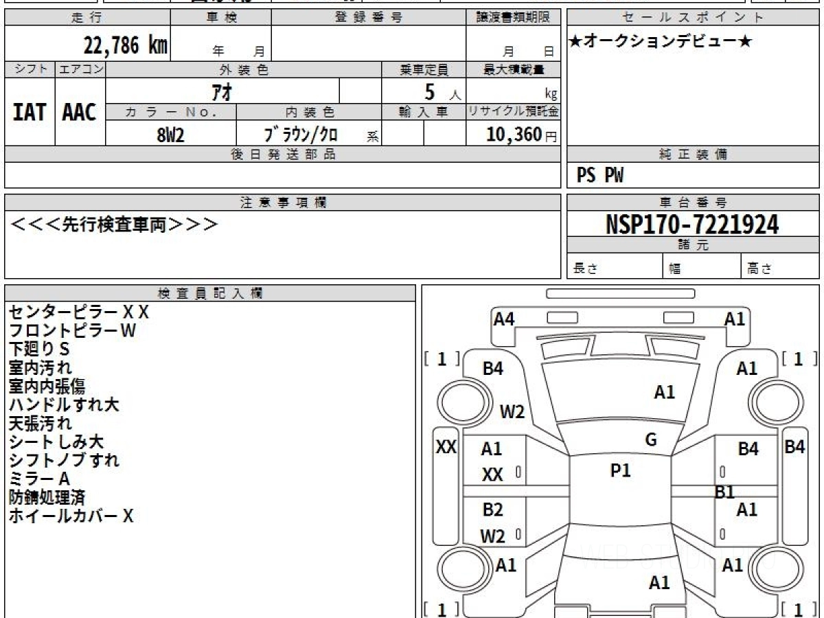Click the 車検 header cell
The height and width of the screenshot is (618, 824).
pyautogui.click(x=221, y=18)
